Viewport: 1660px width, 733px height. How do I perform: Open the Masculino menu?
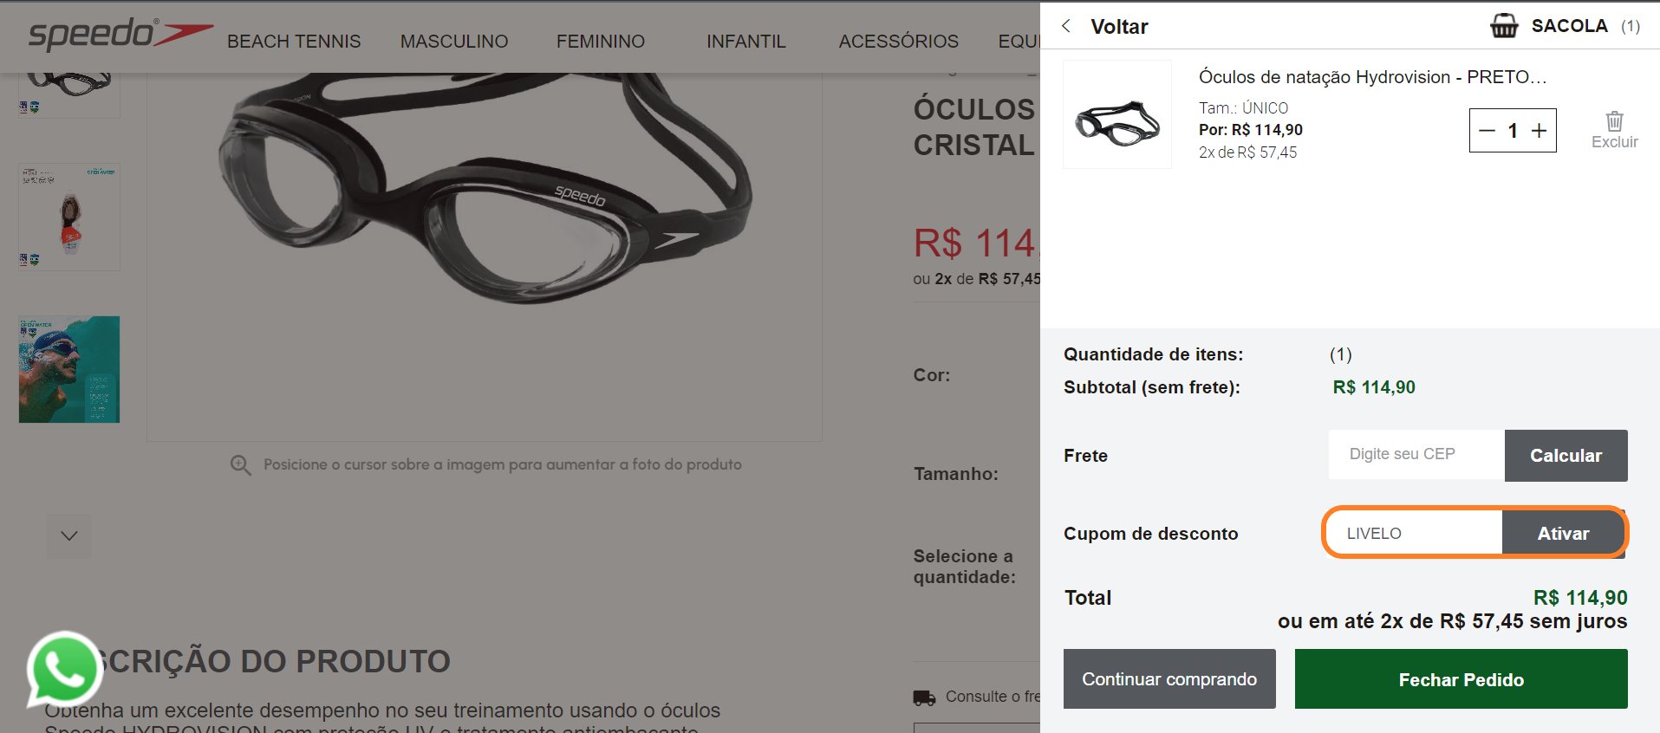[x=454, y=42]
